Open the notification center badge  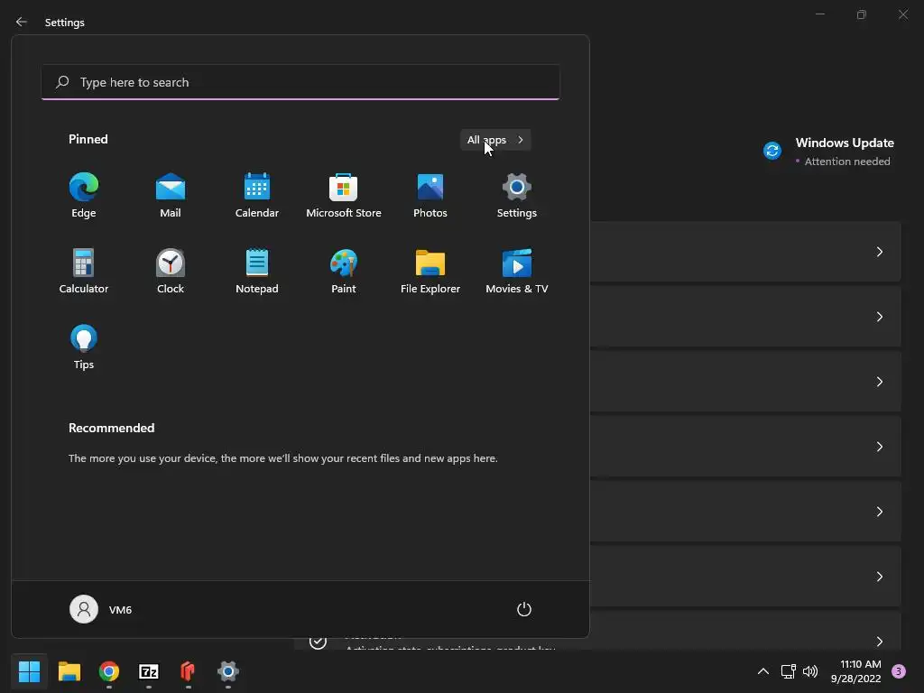point(899,671)
